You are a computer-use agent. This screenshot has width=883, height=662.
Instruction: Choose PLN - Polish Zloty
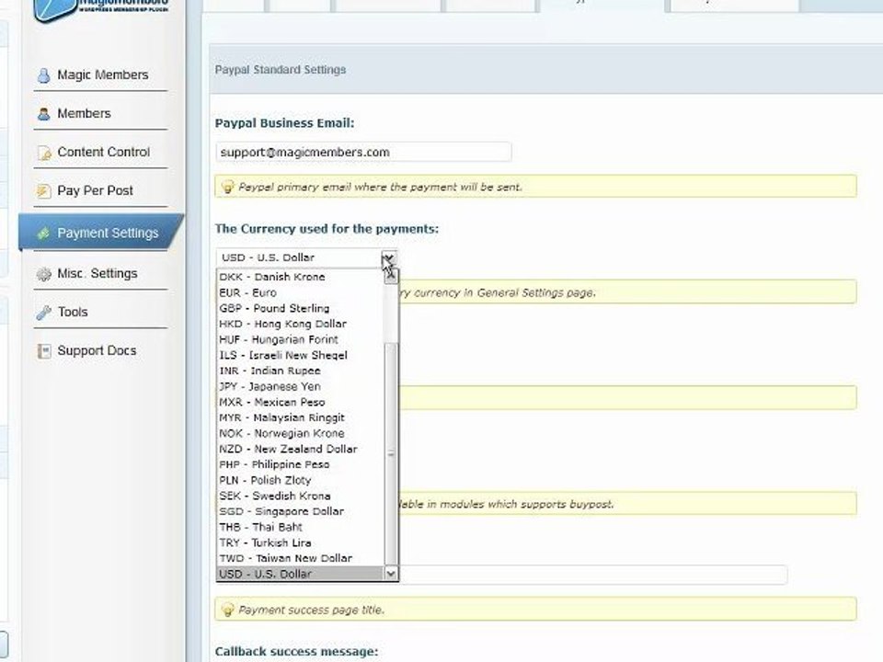[300, 480]
